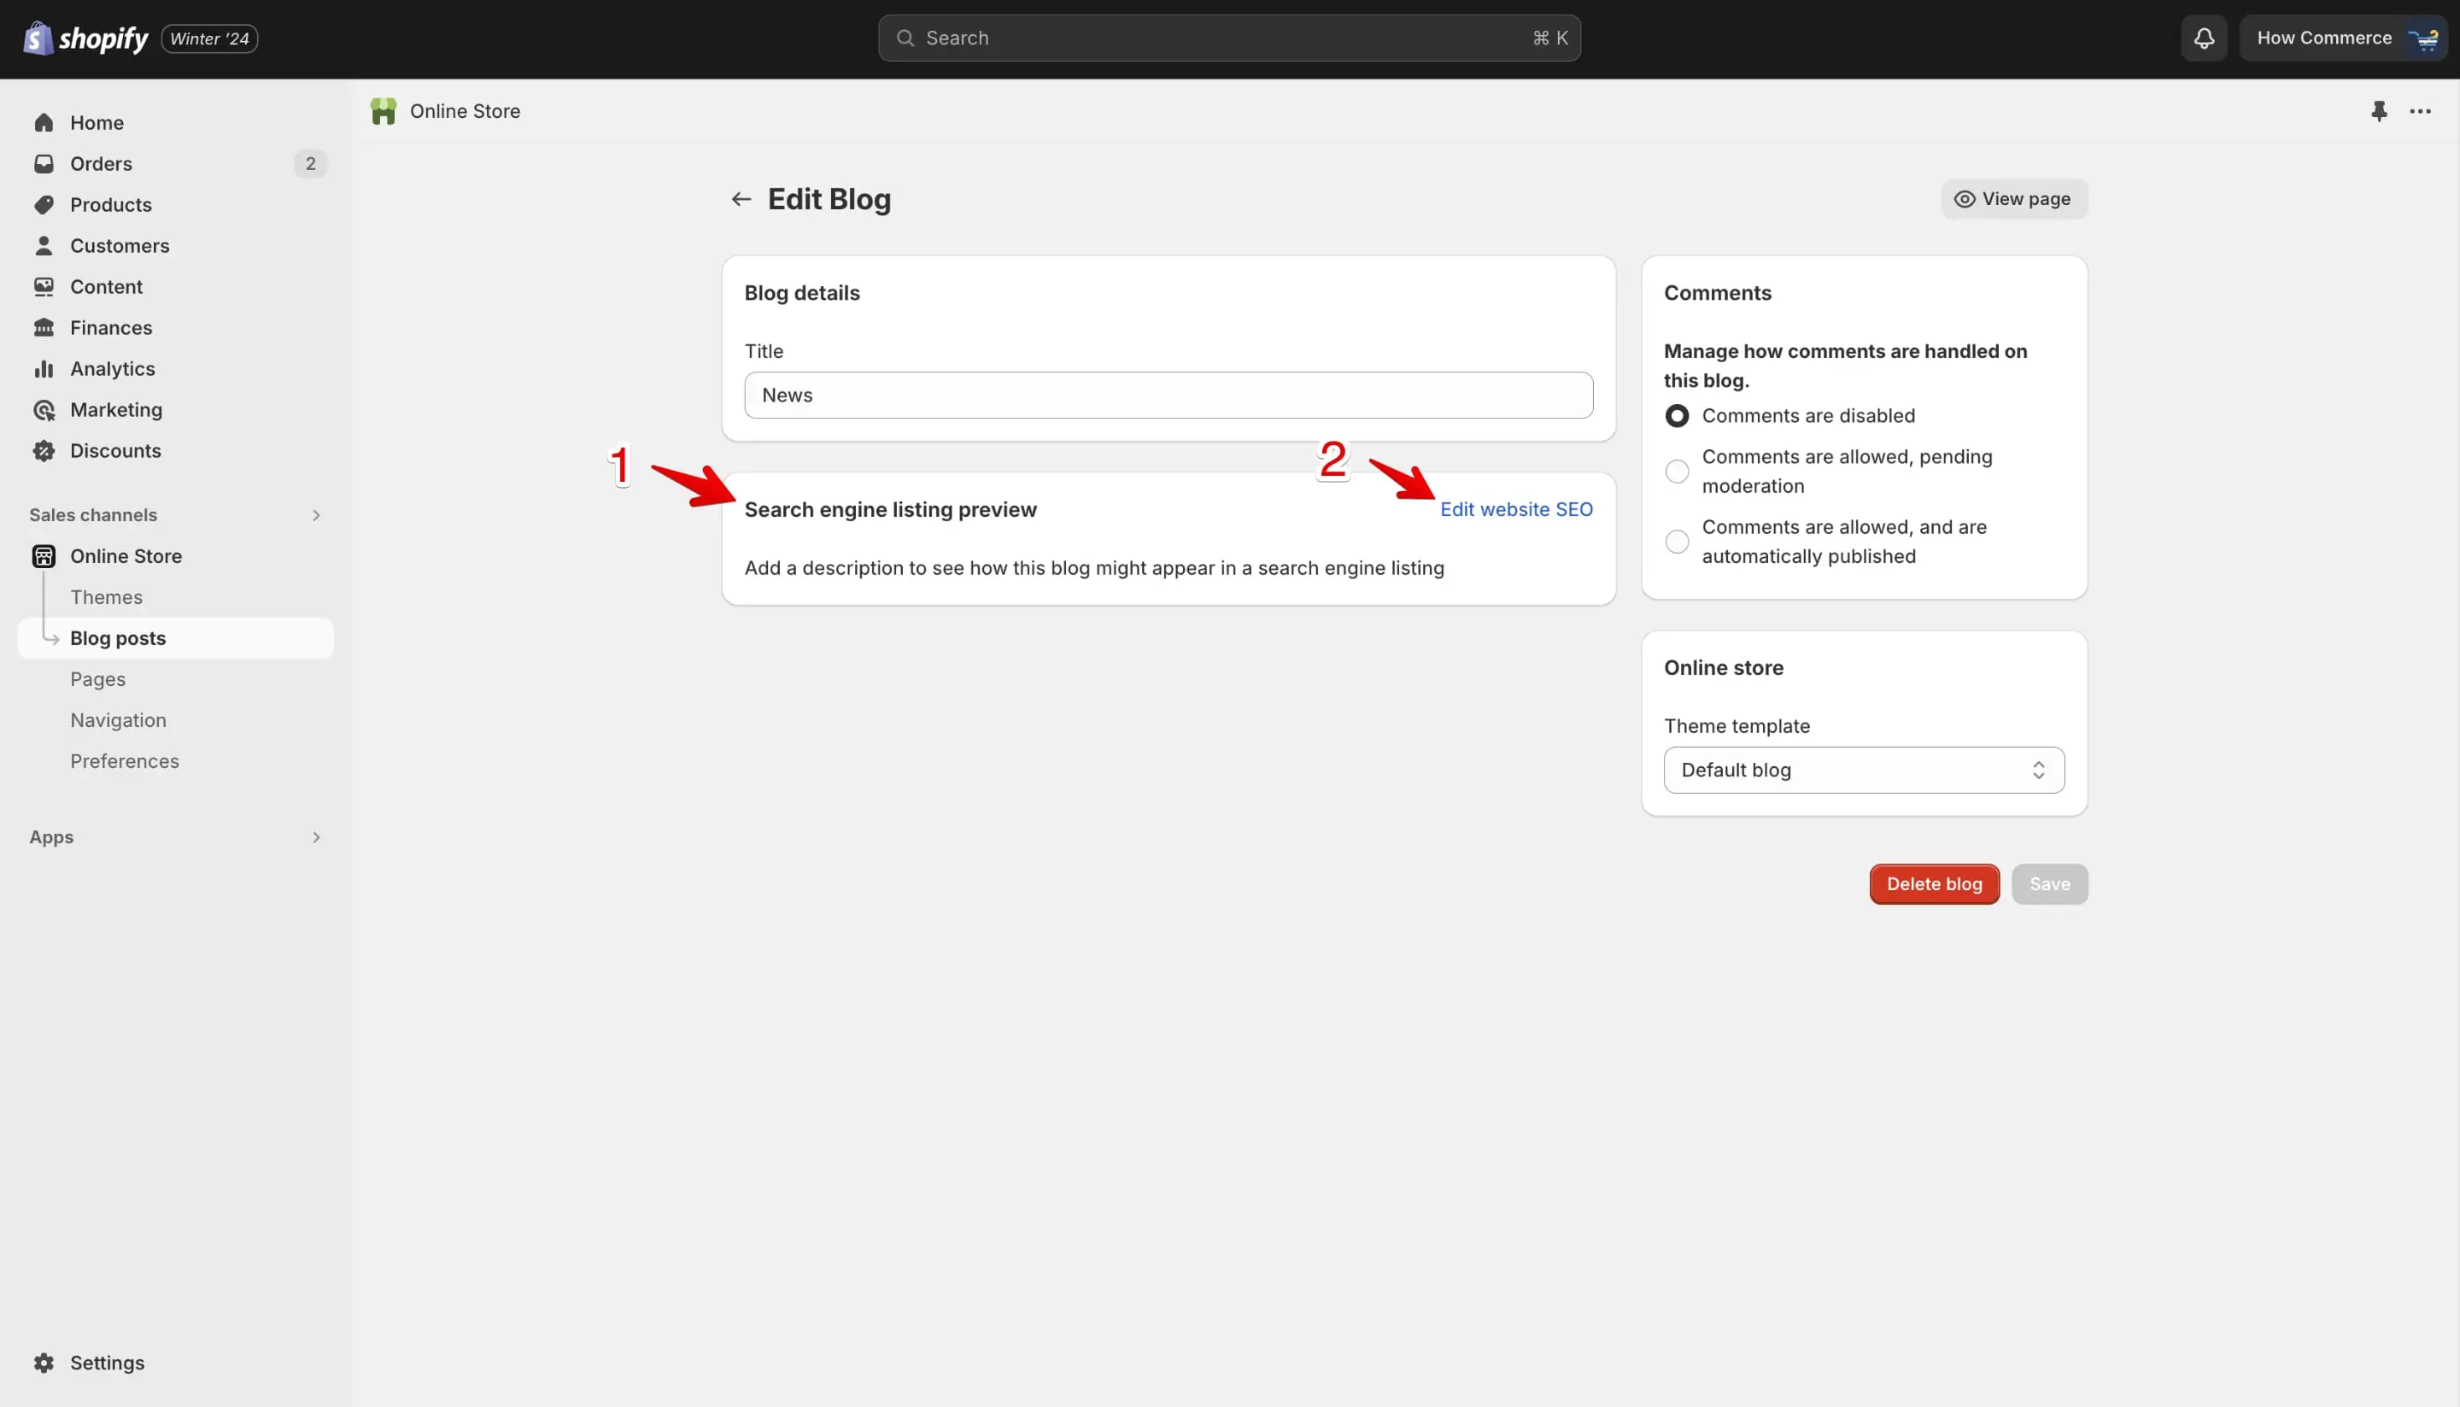Expand Sales channels chevron

point(316,515)
